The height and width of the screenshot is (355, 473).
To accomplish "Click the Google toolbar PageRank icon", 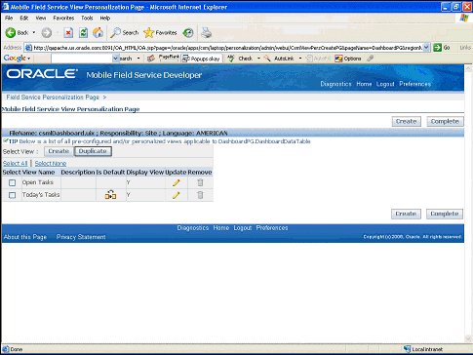I will tap(169, 58).
